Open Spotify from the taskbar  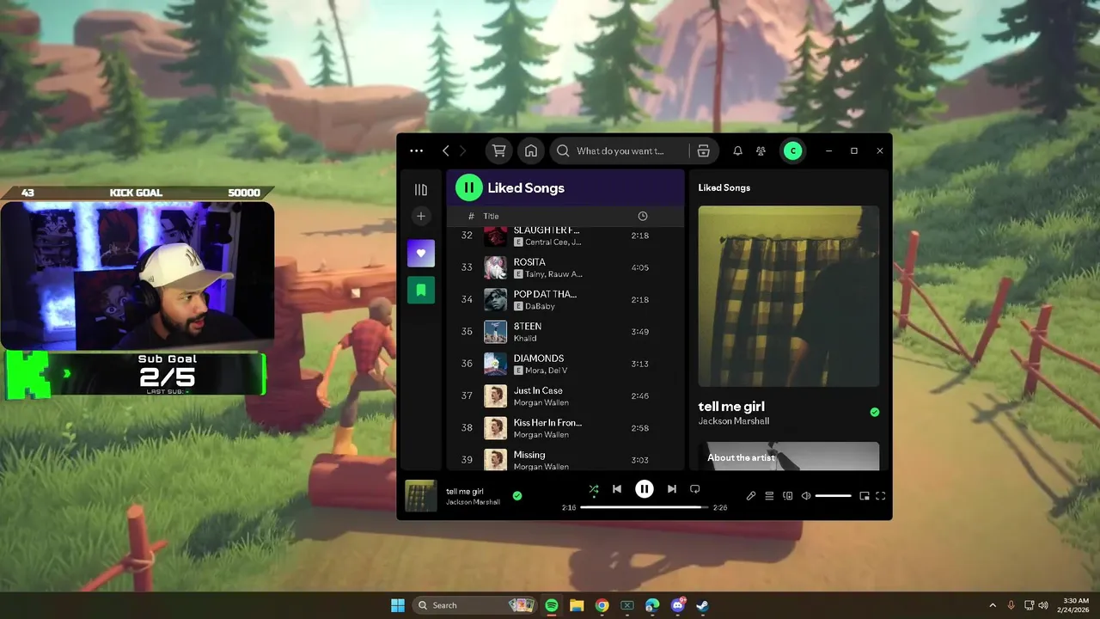point(552,605)
